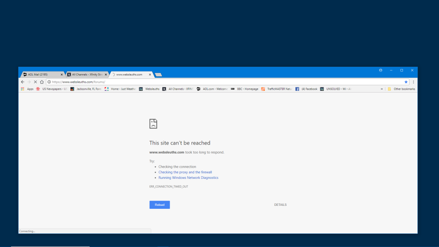Open the Chrome three-dot menu
Viewport: 439px width, 247px height.
point(413,82)
